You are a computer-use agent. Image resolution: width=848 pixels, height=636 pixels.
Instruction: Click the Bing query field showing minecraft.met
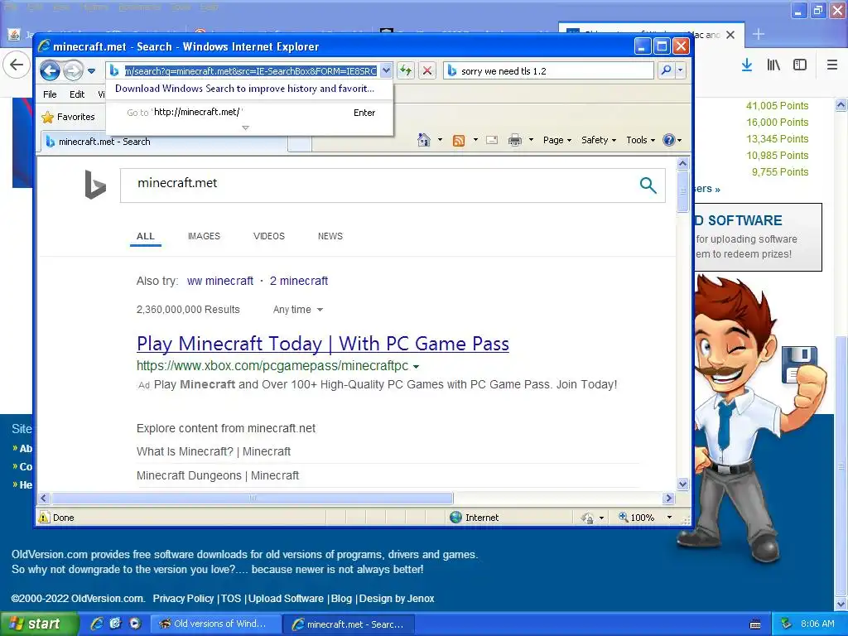coord(378,185)
